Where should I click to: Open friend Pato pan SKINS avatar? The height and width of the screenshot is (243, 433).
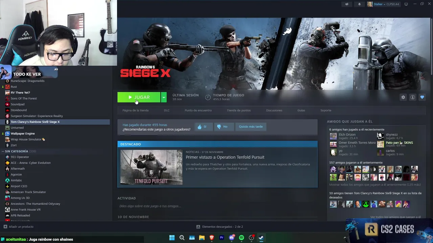[x=380, y=144]
